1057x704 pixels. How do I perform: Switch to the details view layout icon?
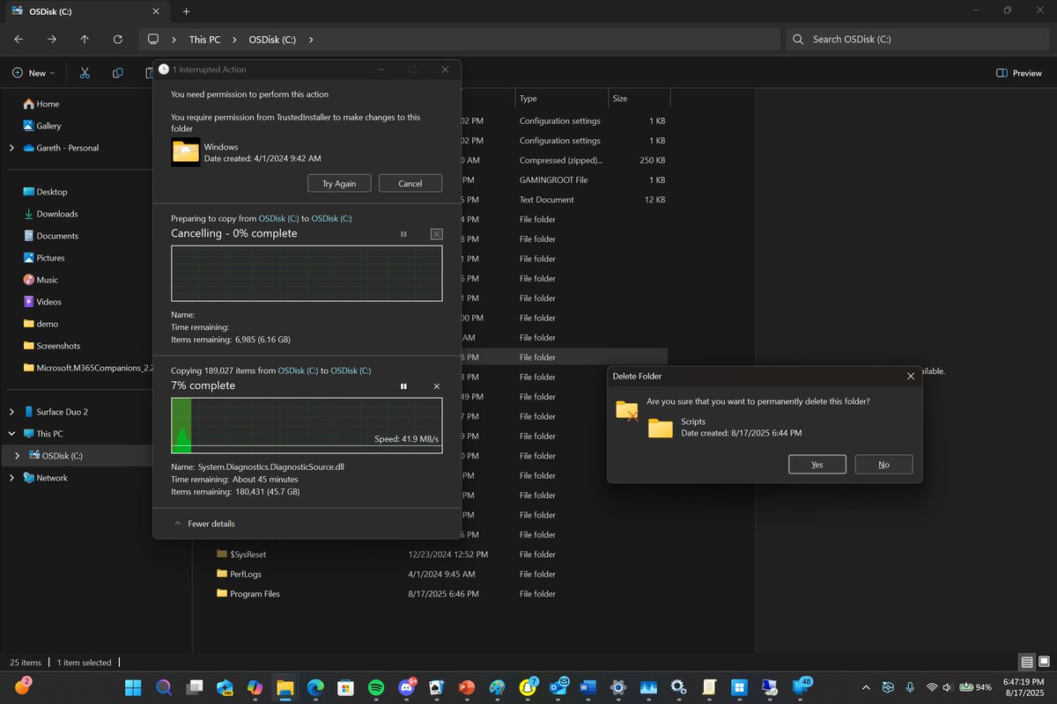coord(1027,662)
